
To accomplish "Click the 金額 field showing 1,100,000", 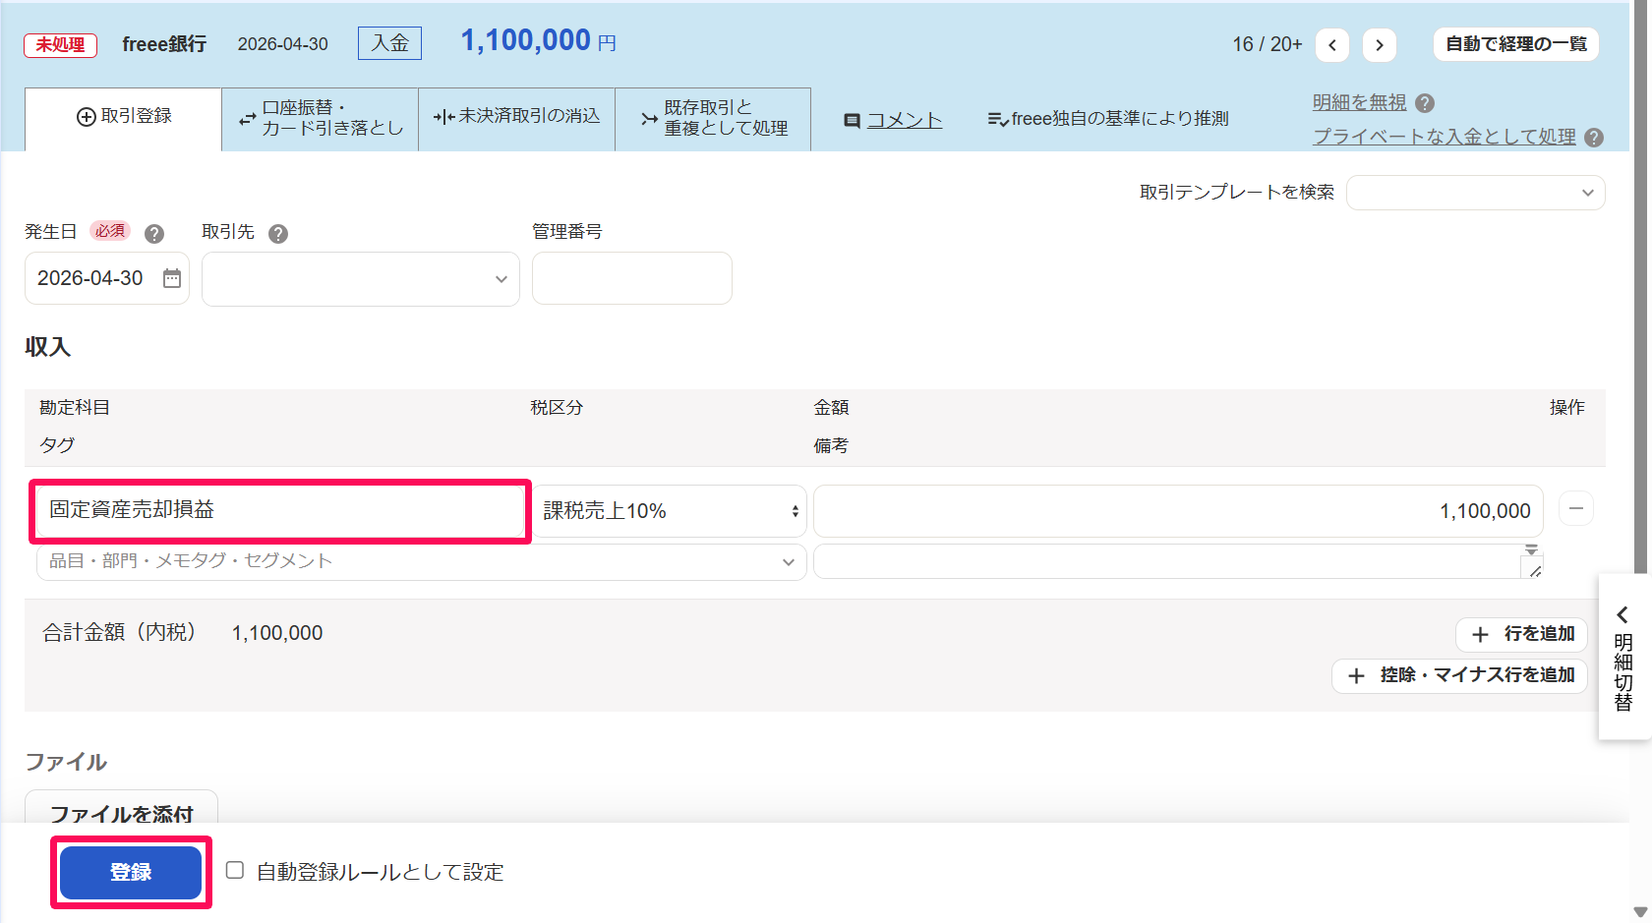I will pos(1178,511).
